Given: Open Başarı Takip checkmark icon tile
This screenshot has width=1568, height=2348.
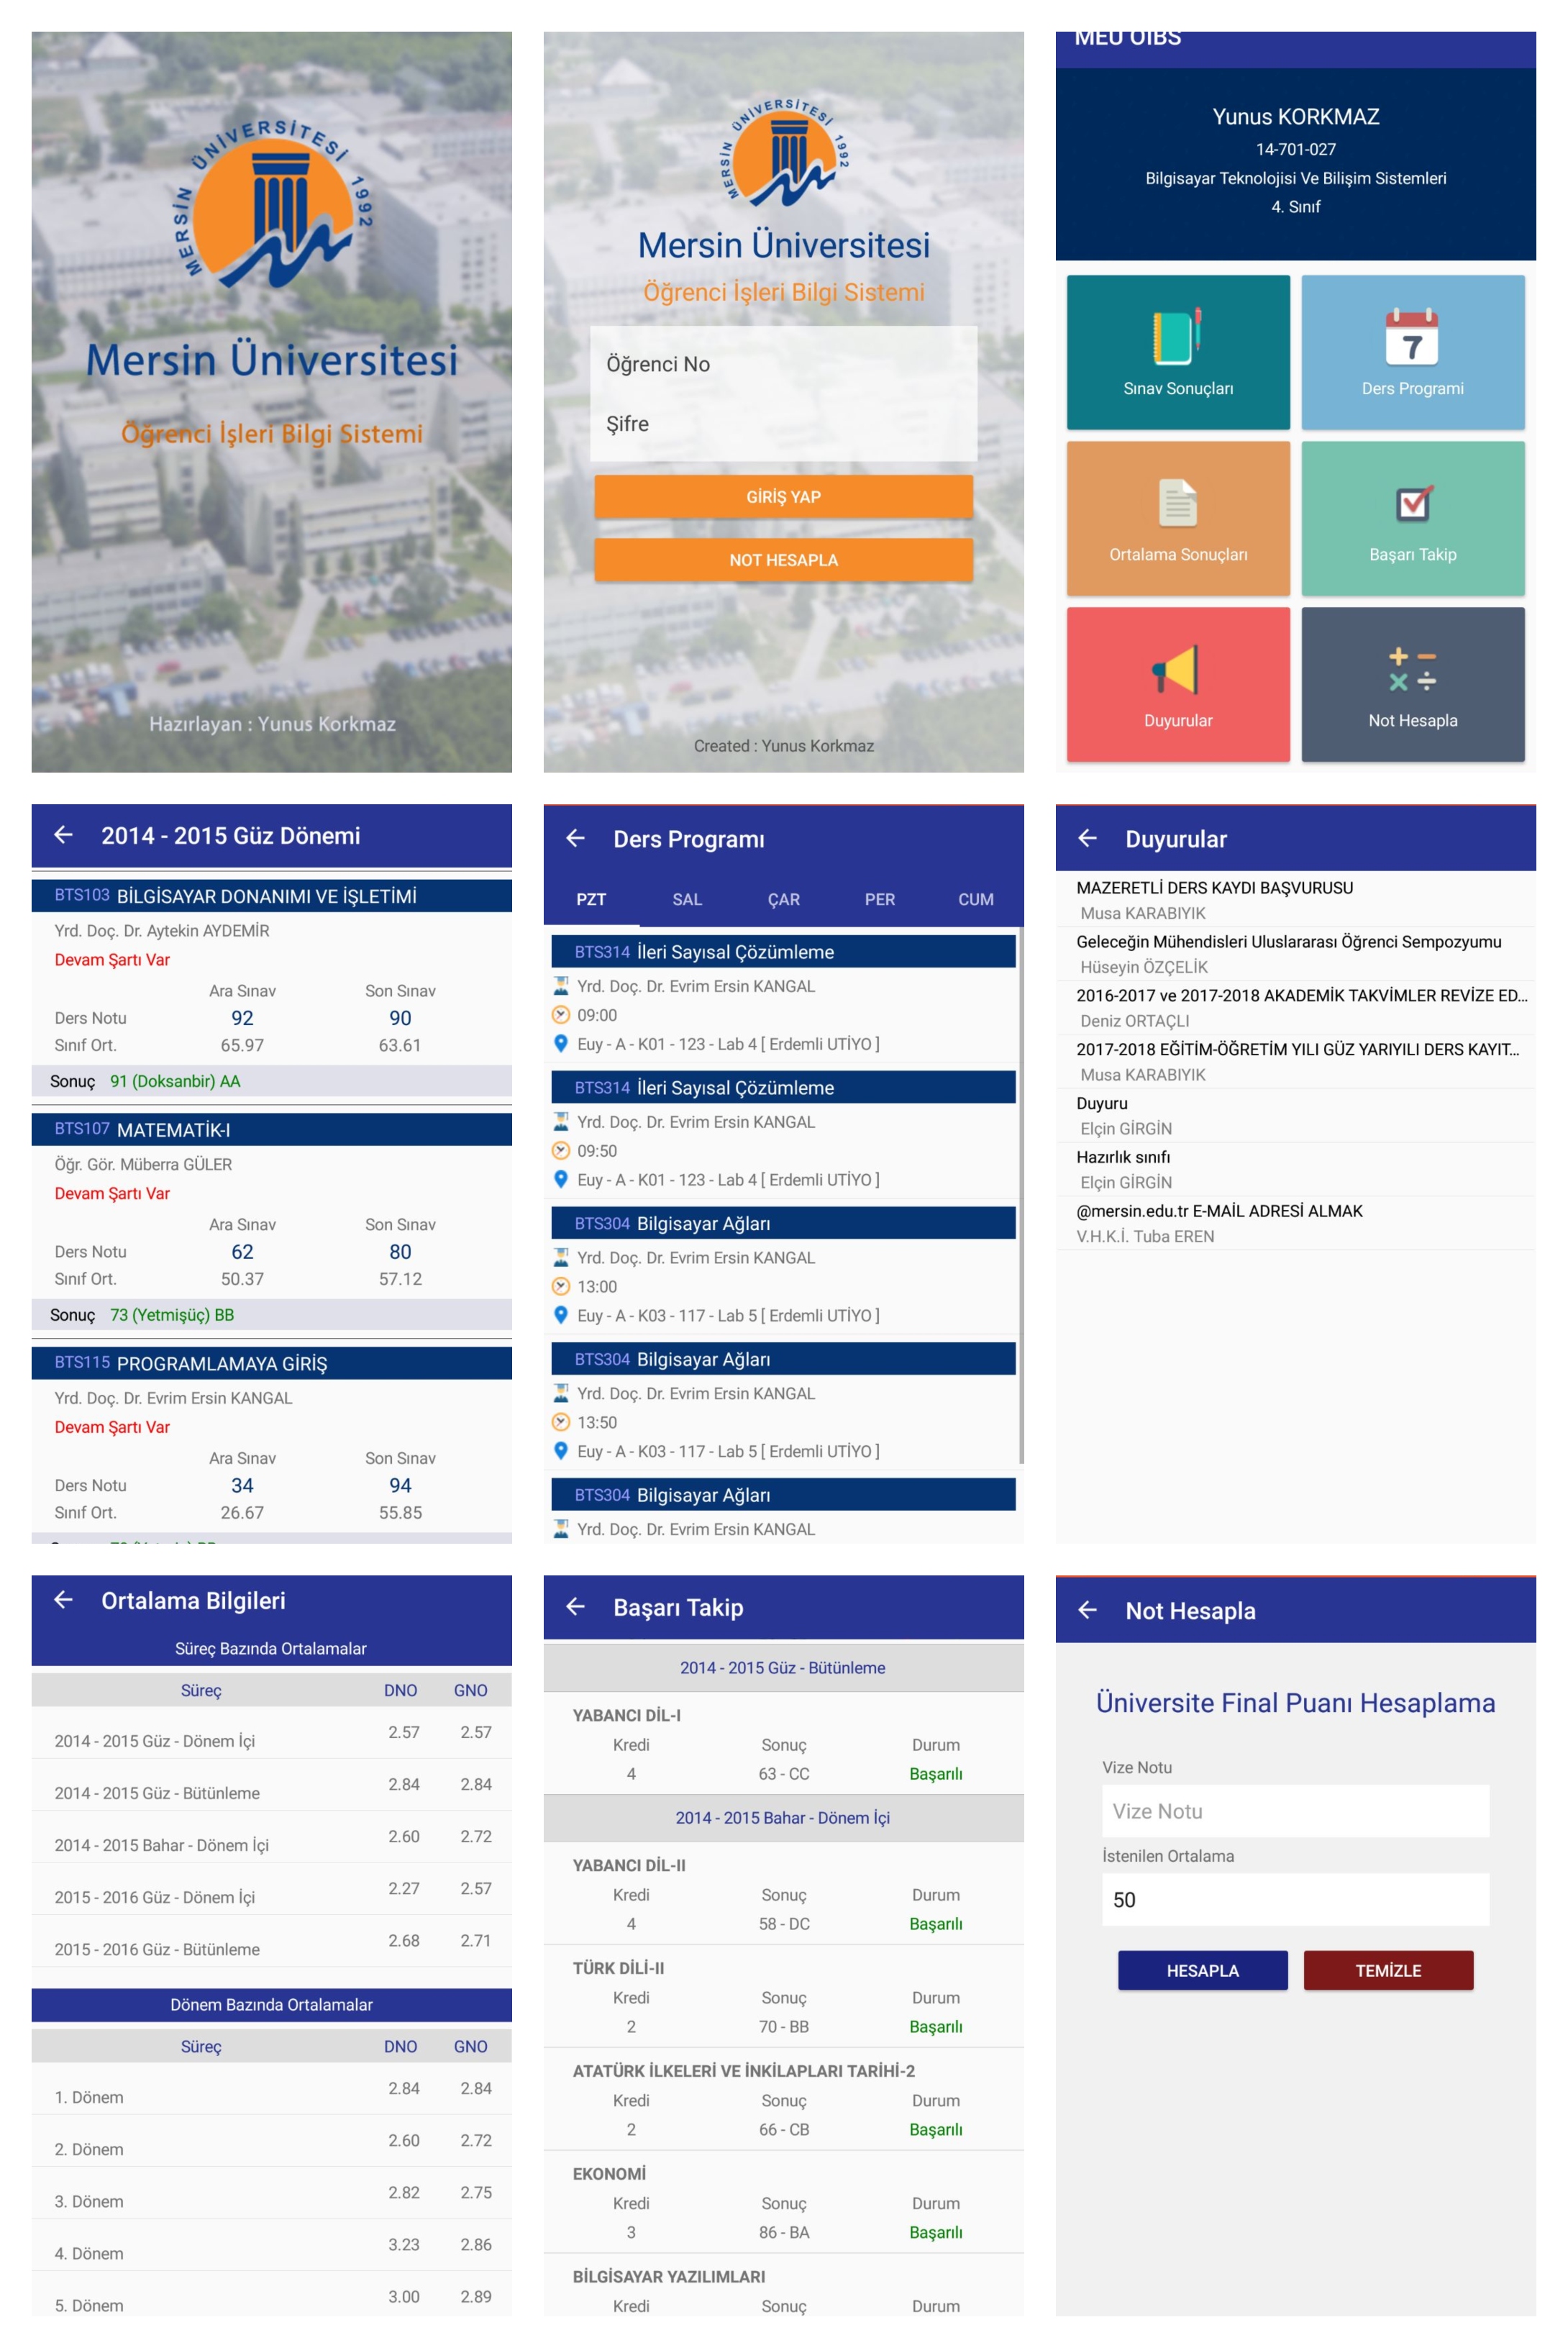Looking at the screenshot, I should tap(1412, 518).
